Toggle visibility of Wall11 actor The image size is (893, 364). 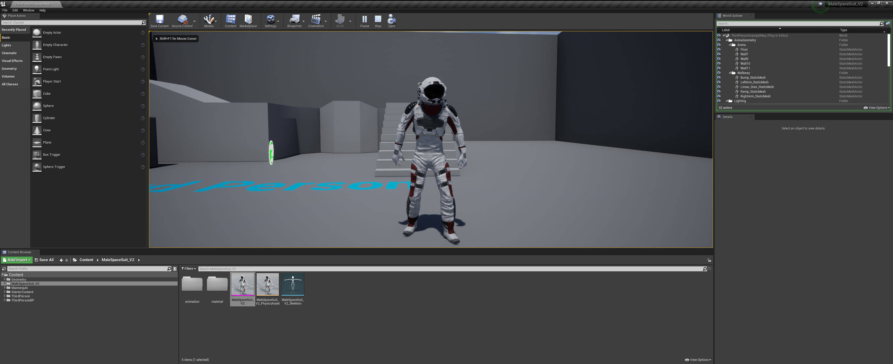coord(719,68)
